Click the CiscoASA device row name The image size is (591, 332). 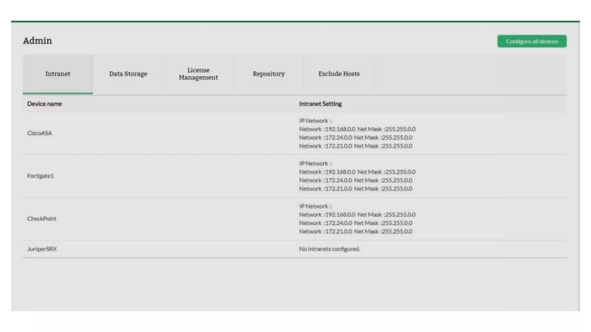coord(40,133)
